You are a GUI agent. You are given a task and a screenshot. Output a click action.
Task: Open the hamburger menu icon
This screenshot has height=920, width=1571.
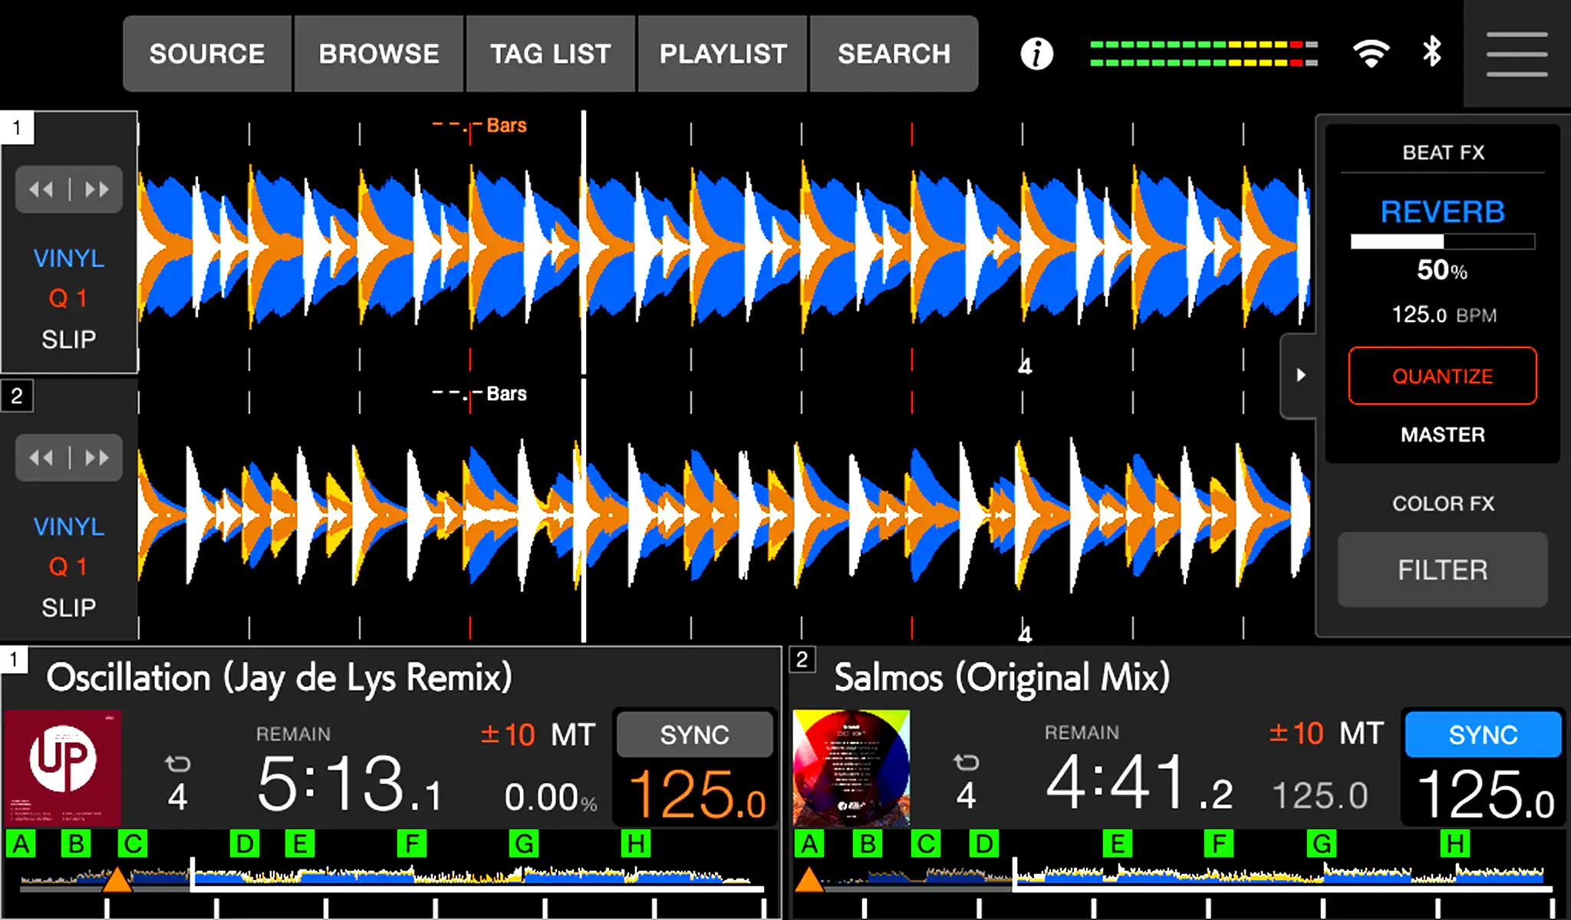pos(1517,54)
